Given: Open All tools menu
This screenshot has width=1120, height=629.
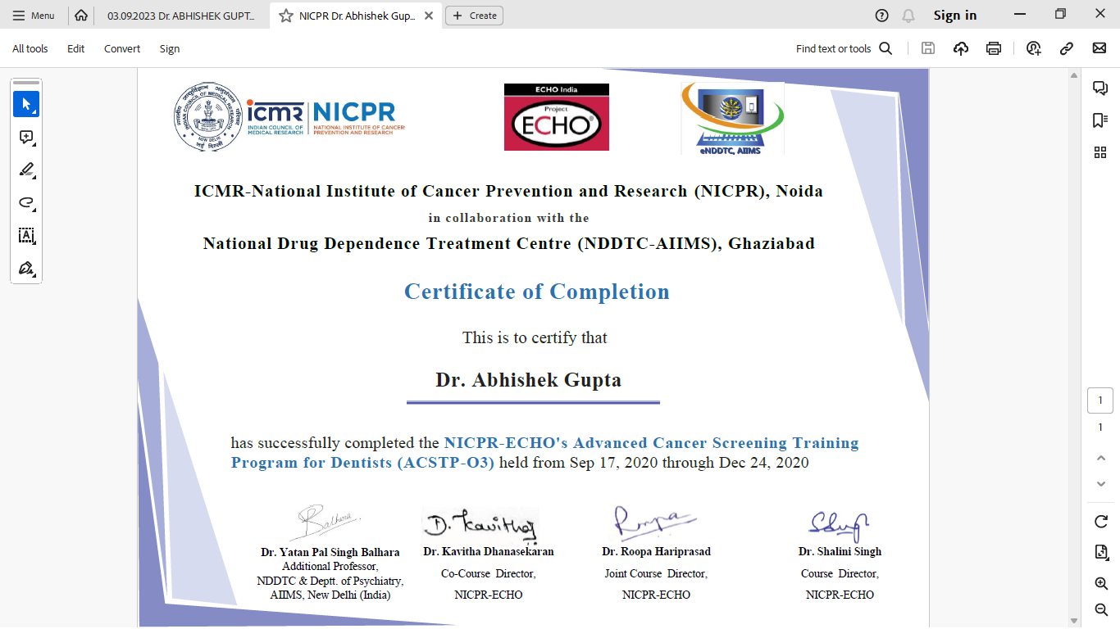Looking at the screenshot, I should pyautogui.click(x=30, y=48).
